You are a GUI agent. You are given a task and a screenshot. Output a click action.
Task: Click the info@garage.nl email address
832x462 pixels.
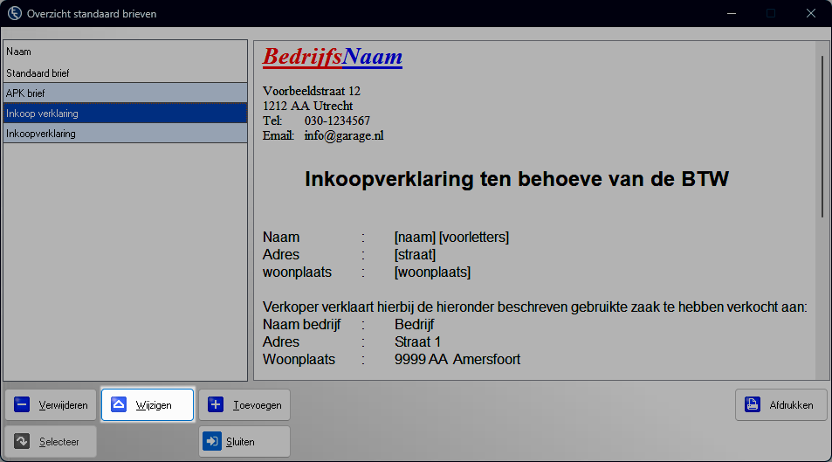click(344, 135)
